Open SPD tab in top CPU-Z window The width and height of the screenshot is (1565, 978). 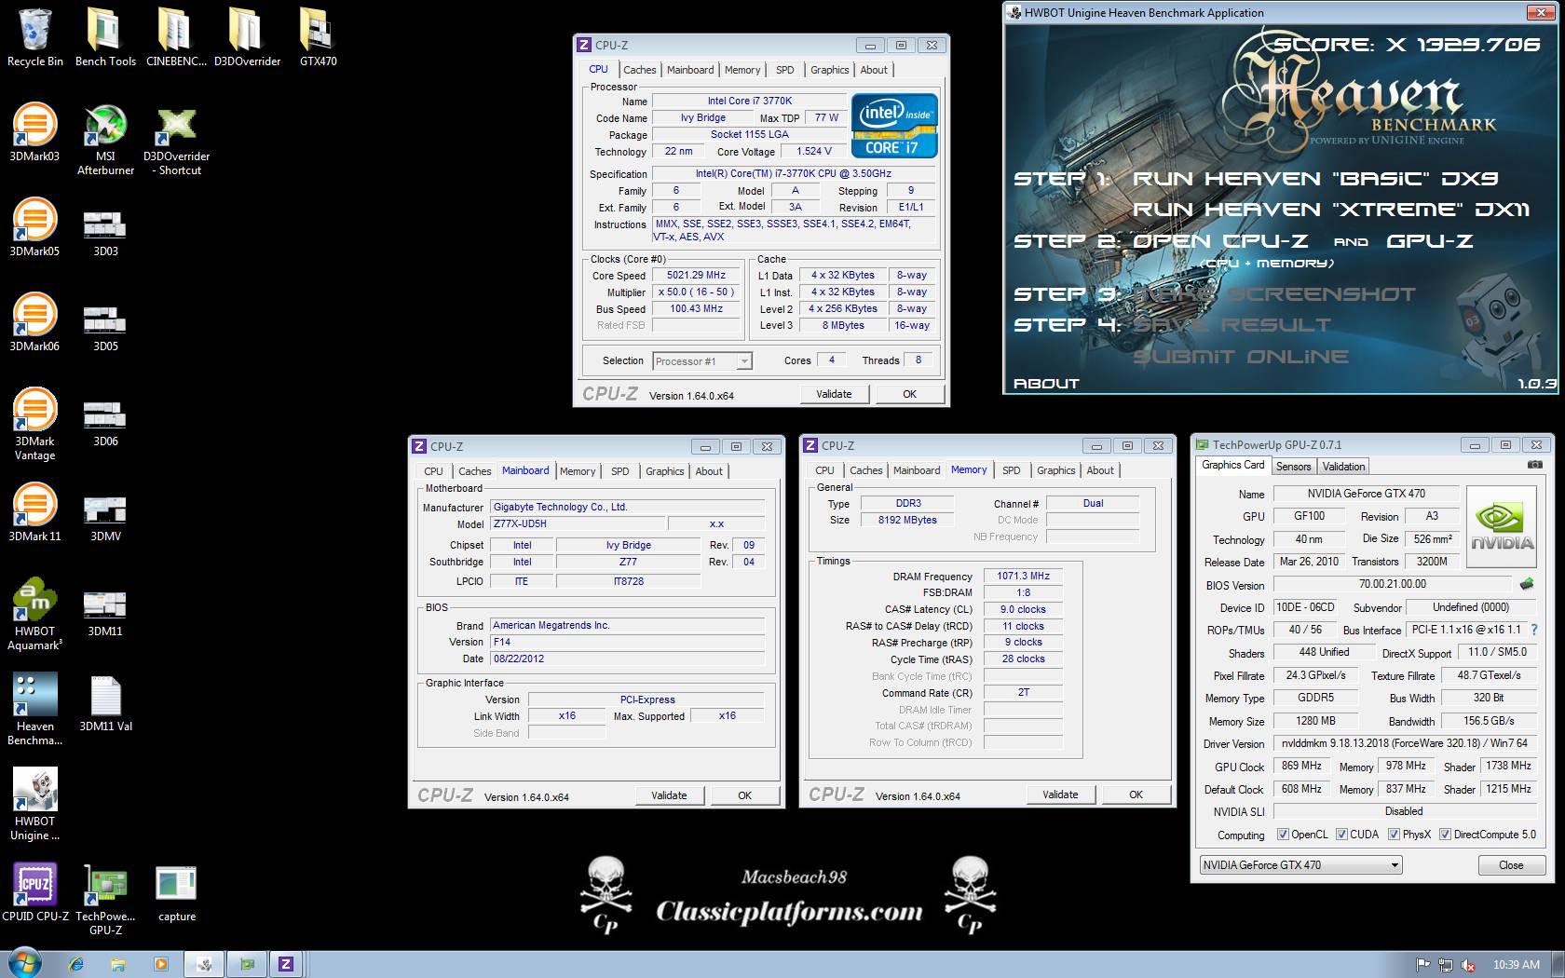pyautogui.click(x=785, y=70)
